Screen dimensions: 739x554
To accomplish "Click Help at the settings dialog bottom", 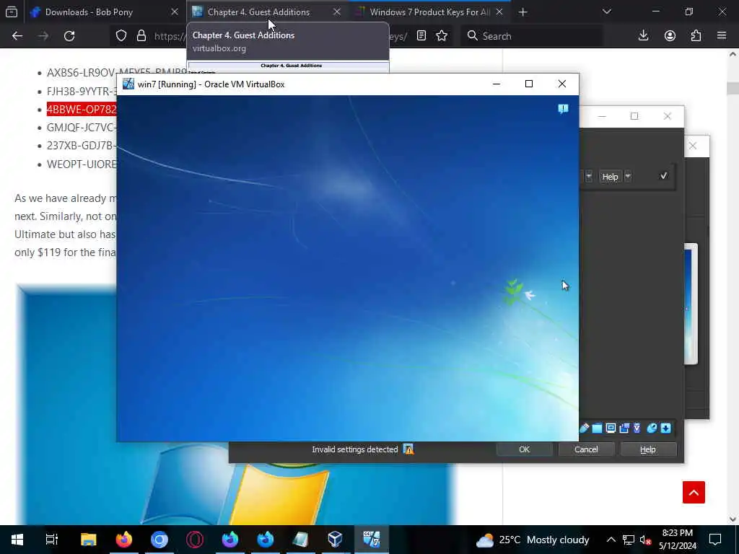I will tap(648, 449).
